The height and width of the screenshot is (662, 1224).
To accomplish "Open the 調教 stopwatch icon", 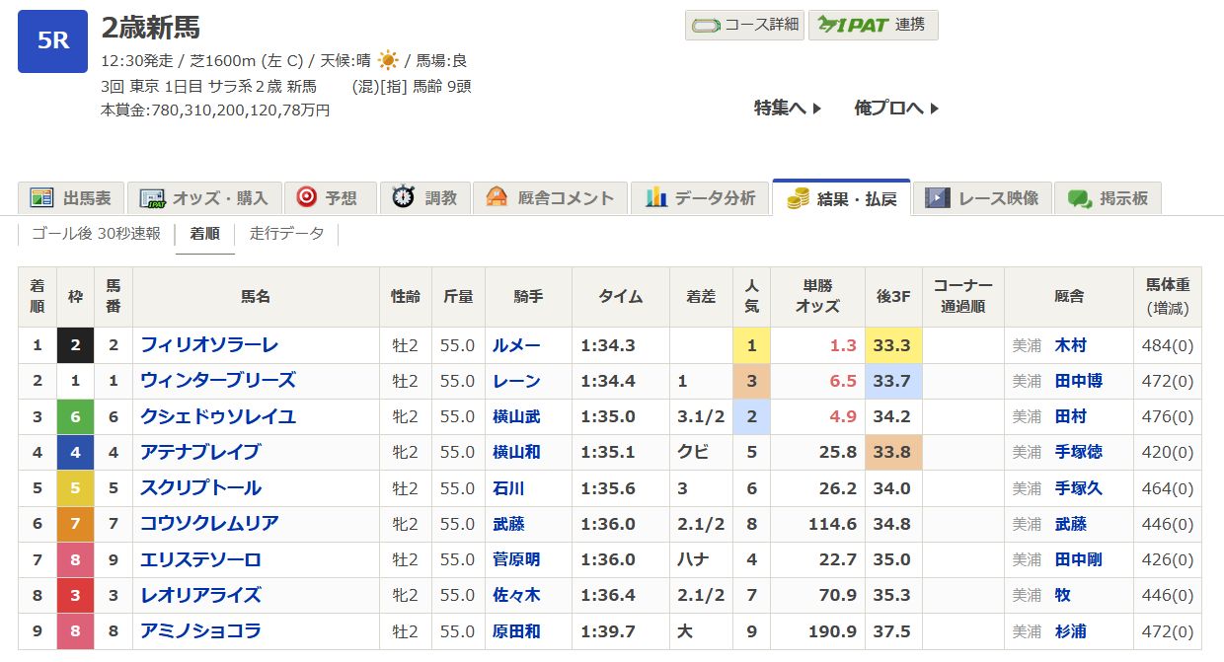I will pos(403,197).
